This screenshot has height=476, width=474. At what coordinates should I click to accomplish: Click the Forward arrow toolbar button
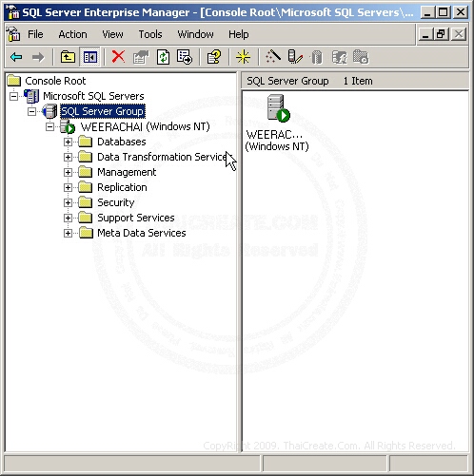tap(38, 57)
